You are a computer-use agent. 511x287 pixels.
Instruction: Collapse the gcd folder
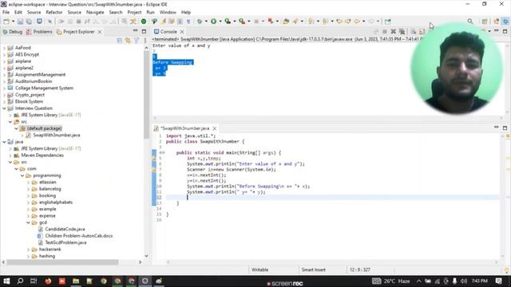[29, 222]
